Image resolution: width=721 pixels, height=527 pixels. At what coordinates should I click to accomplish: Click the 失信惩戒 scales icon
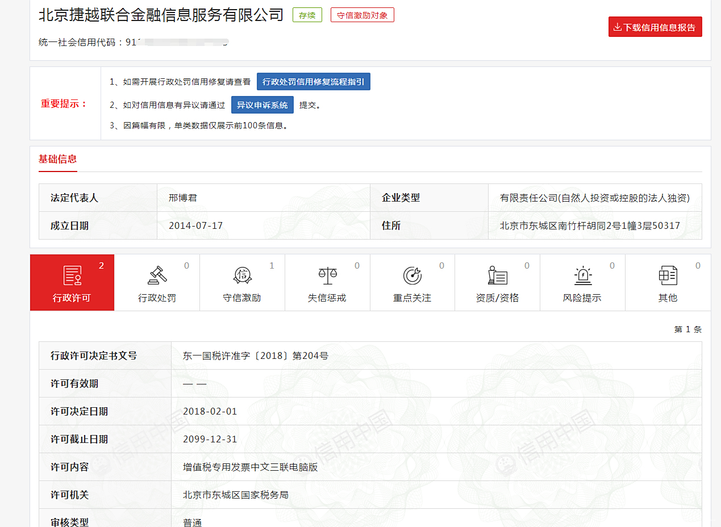pyautogui.click(x=327, y=275)
